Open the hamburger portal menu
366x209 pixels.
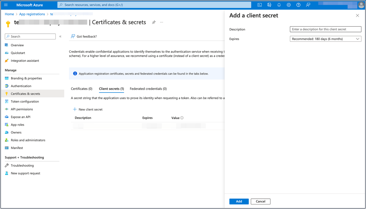coord(6,5)
